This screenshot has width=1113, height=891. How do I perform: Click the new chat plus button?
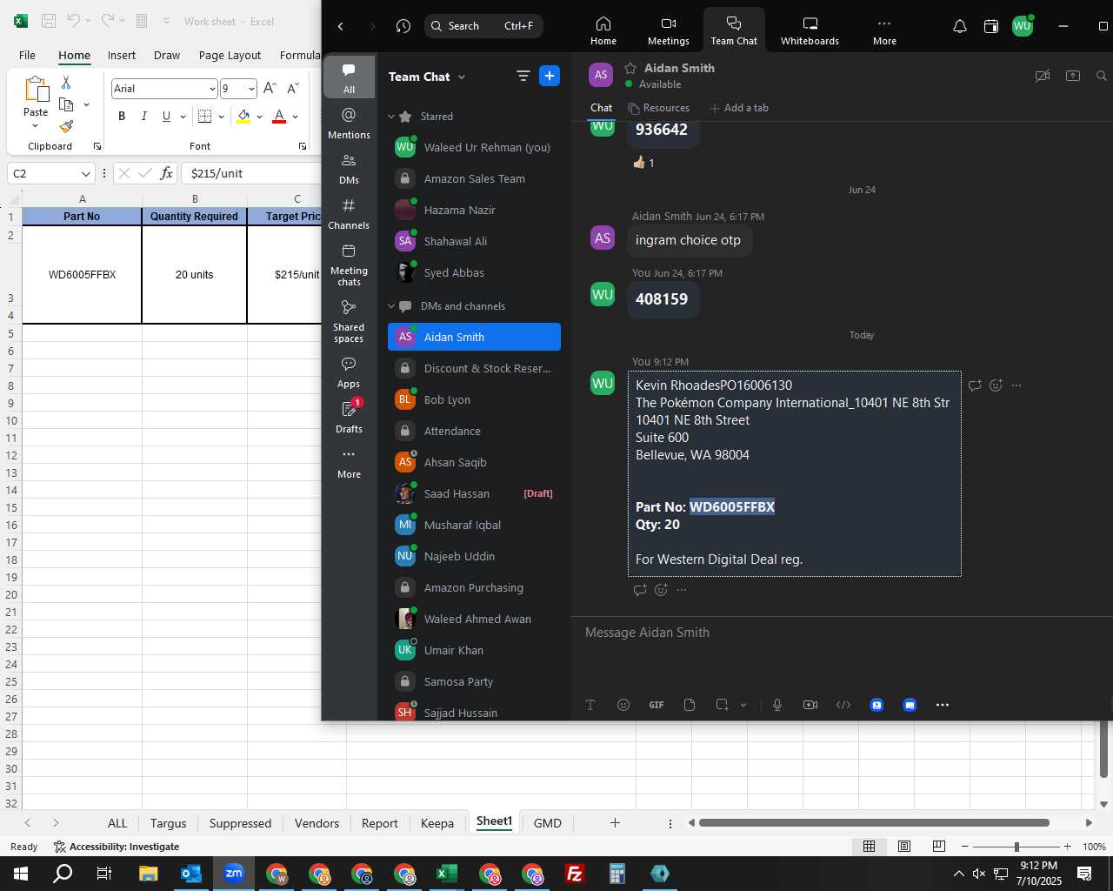pyautogui.click(x=550, y=76)
